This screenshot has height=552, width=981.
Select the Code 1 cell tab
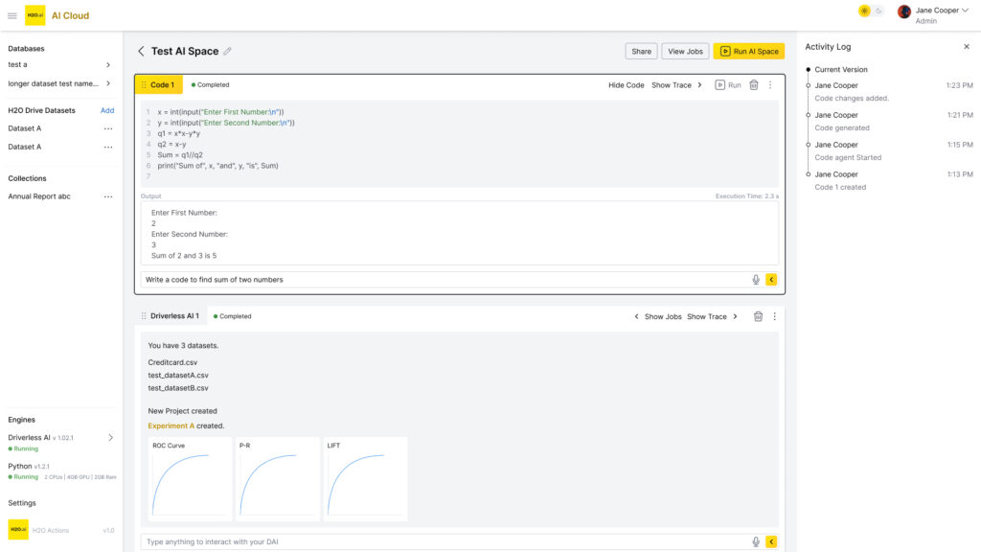tap(159, 85)
